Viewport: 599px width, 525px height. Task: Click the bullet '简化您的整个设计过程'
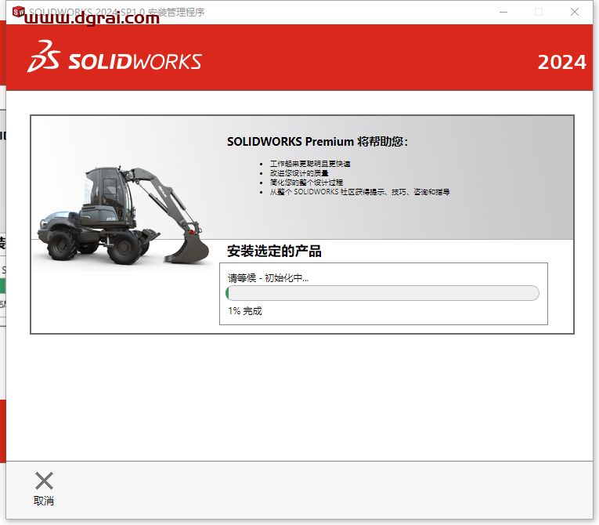tap(306, 183)
